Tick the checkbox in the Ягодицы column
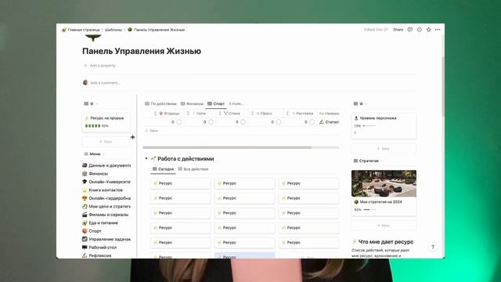501x282 pixels. click(x=179, y=122)
